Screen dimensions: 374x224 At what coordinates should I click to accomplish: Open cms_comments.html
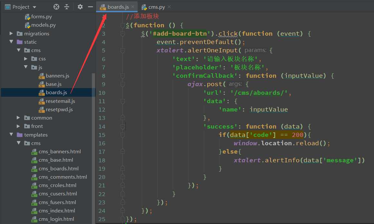(63, 177)
